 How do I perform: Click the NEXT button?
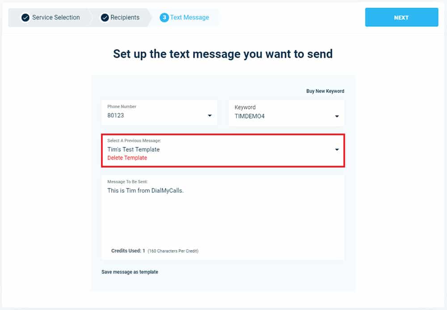pyautogui.click(x=401, y=17)
